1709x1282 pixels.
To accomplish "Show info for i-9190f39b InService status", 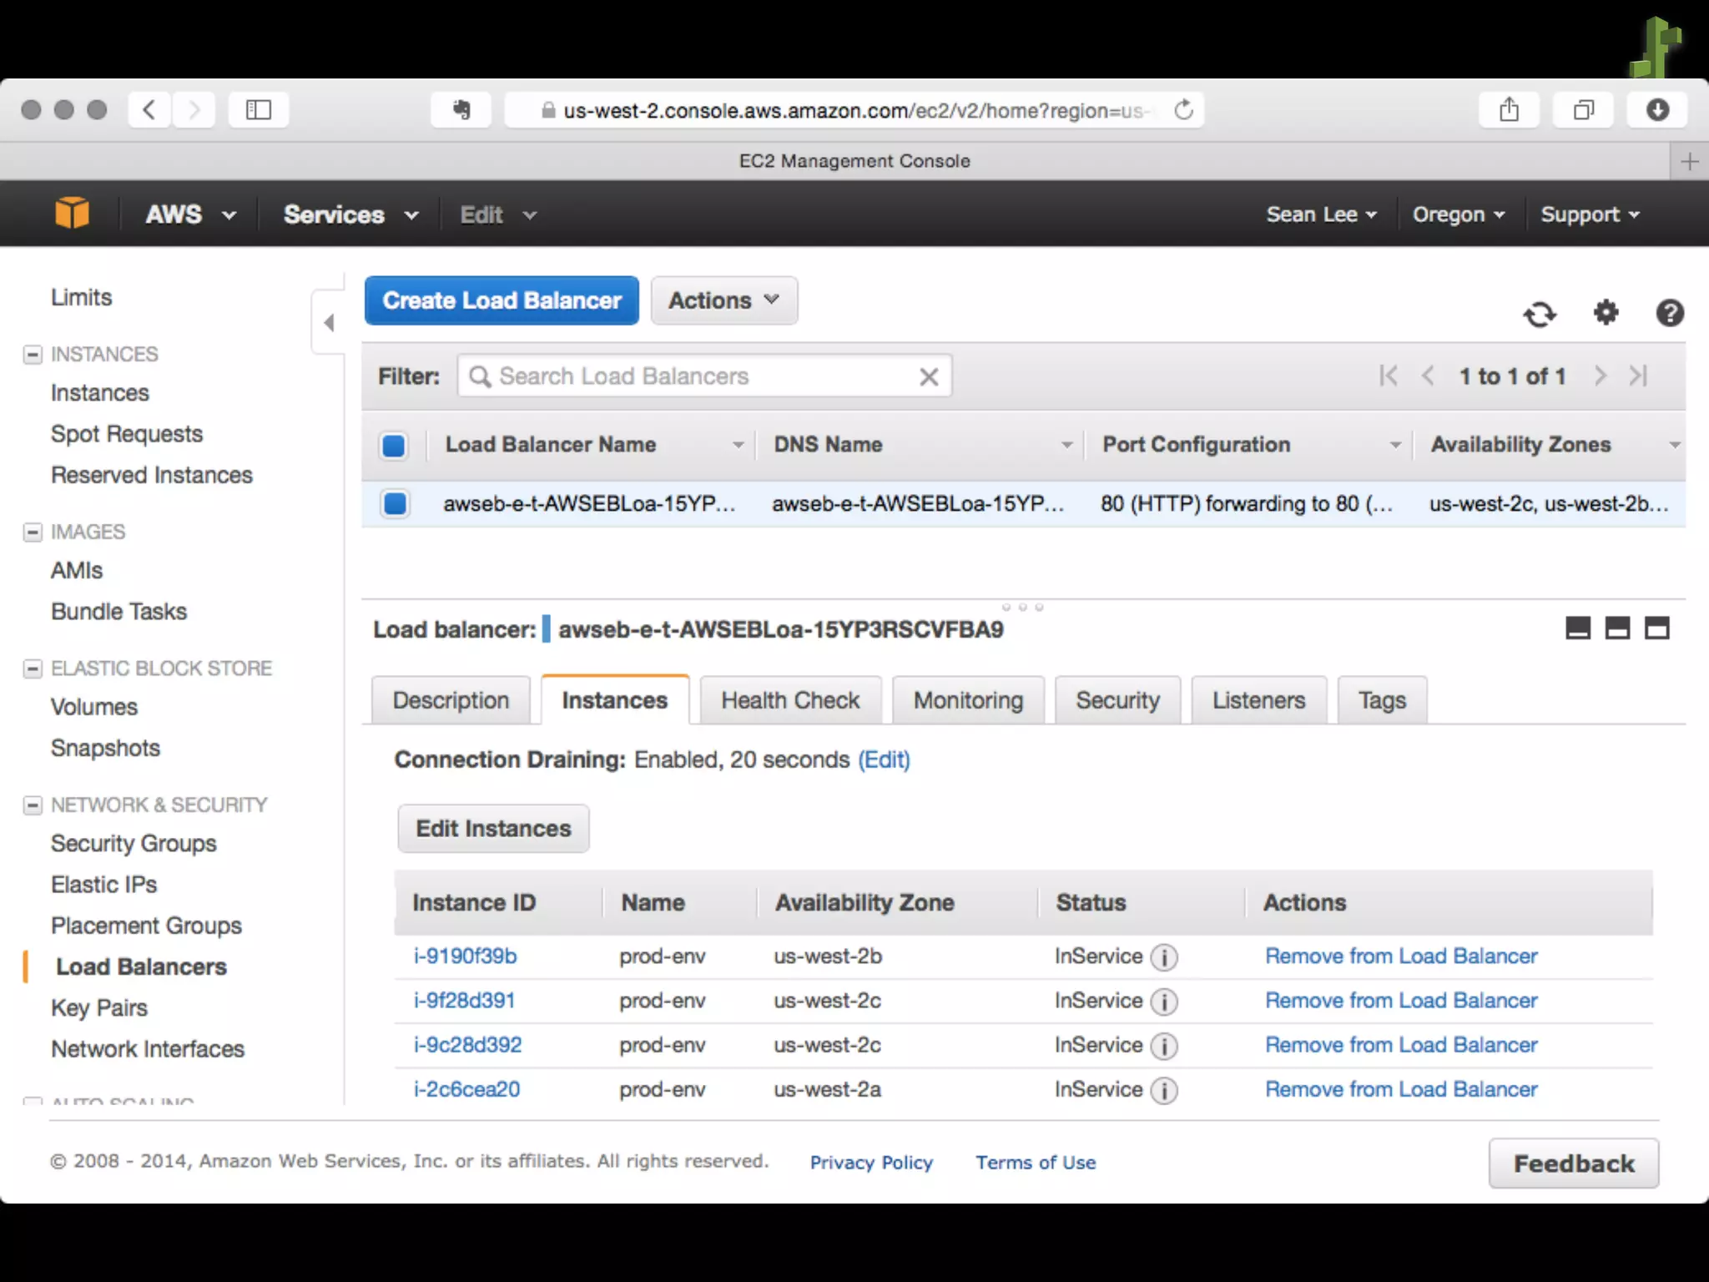I will pyautogui.click(x=1163, y=957).
